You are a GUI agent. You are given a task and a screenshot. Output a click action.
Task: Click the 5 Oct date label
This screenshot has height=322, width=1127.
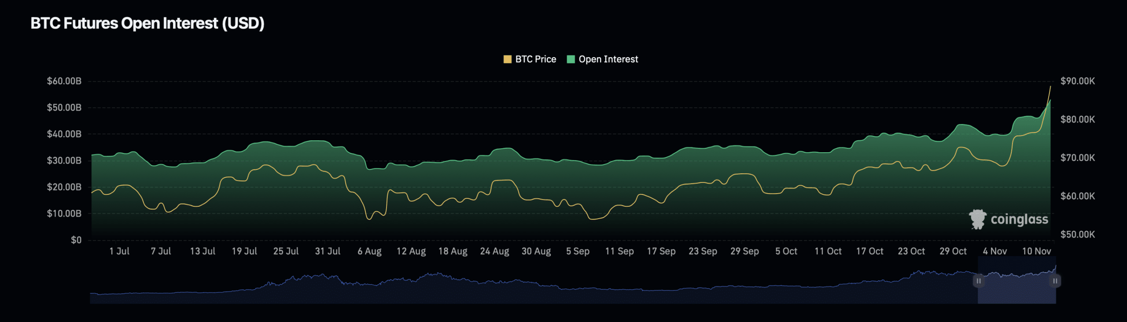tap(786, 251)
